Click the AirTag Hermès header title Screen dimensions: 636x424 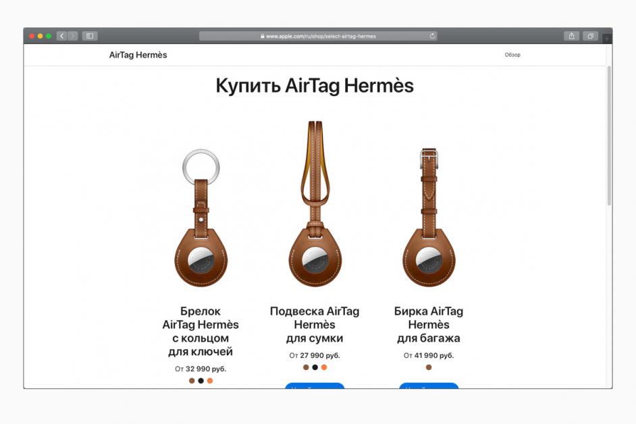pyautogui.click(x=138, y=55)
